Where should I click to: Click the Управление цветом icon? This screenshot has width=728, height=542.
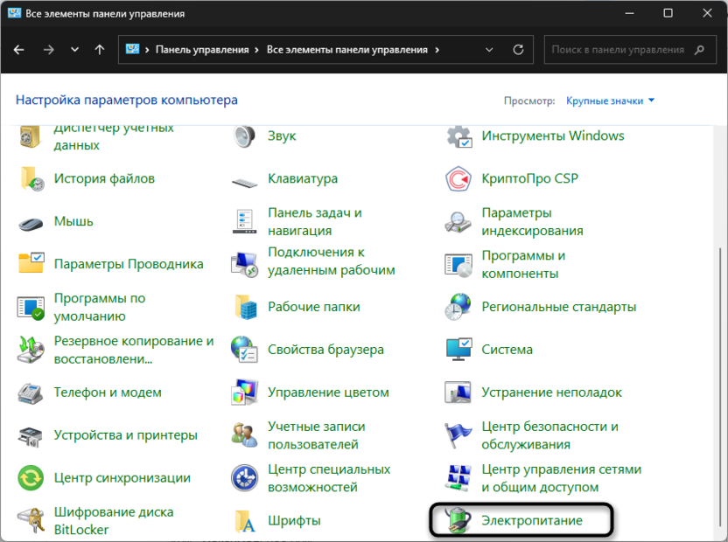pos(245,393)
